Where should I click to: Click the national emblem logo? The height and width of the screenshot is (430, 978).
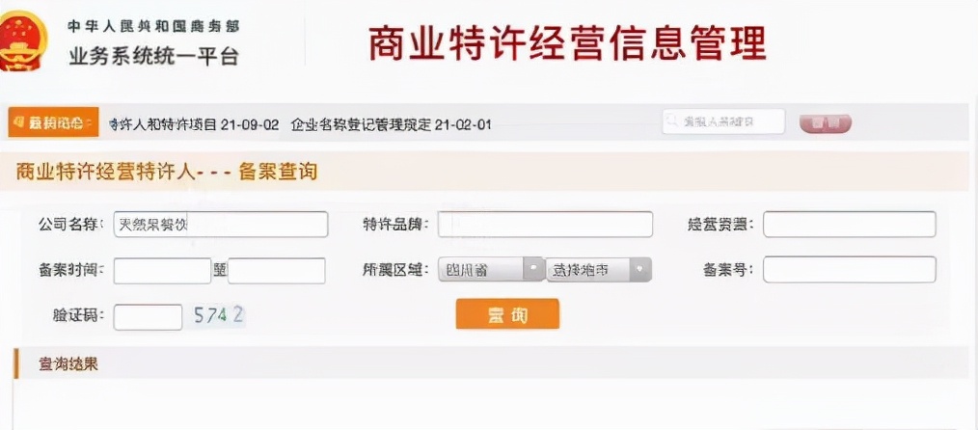click(x=23, y=41)
